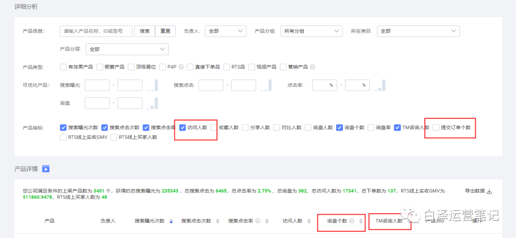516x238 pixels.
Task: Click the sort arrows for 询盘个数 column
Action: point(361,221)
